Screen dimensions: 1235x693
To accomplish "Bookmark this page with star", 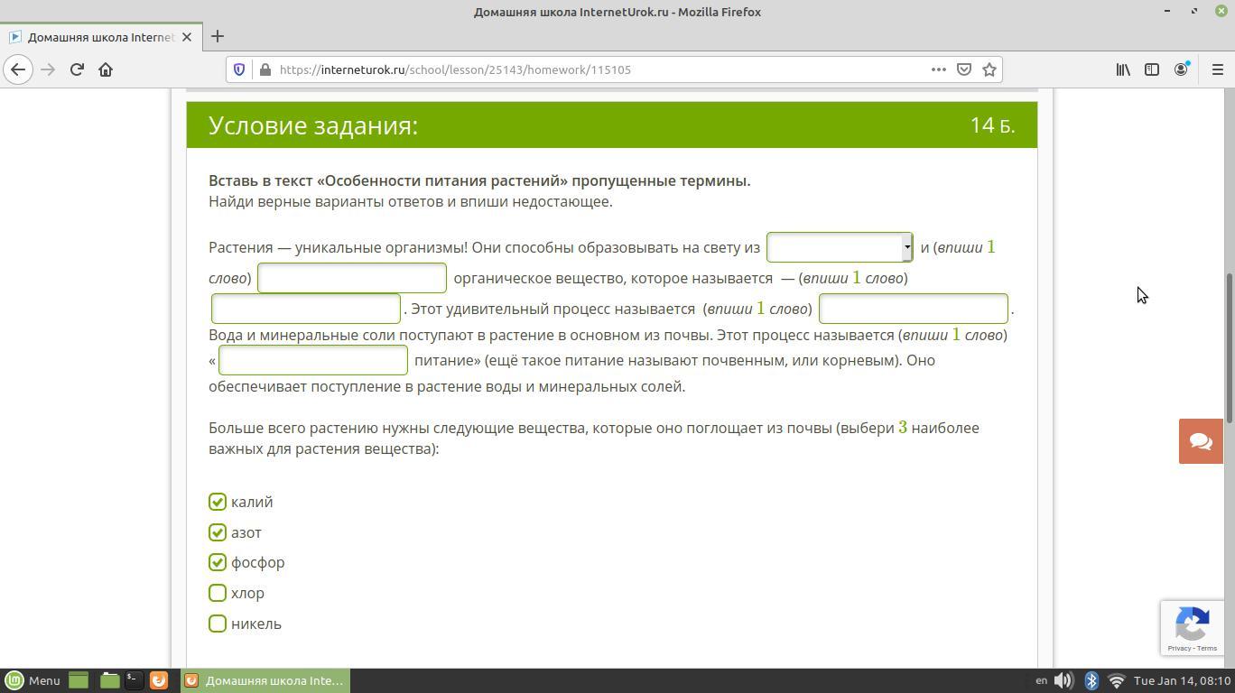I will (x=989, y=69).
